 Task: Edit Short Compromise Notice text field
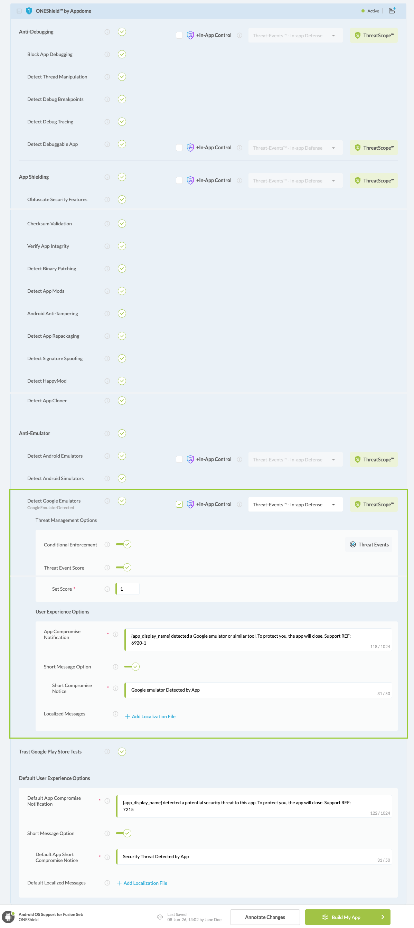click(x=258, y=690)
